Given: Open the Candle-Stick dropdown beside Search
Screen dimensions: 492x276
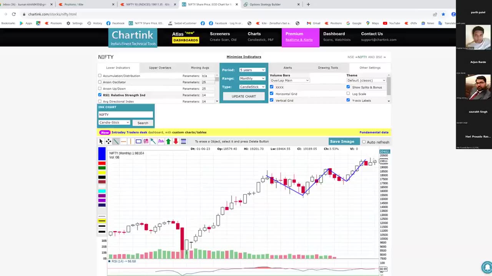Looking at the screenshot, I should [114, 123].
